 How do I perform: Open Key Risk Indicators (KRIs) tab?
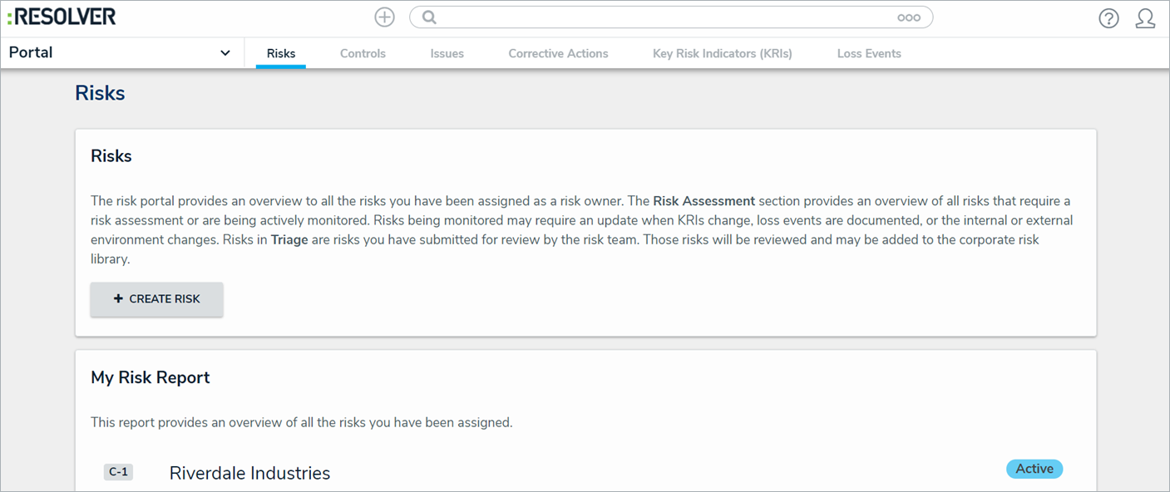[x=723, y=53]
